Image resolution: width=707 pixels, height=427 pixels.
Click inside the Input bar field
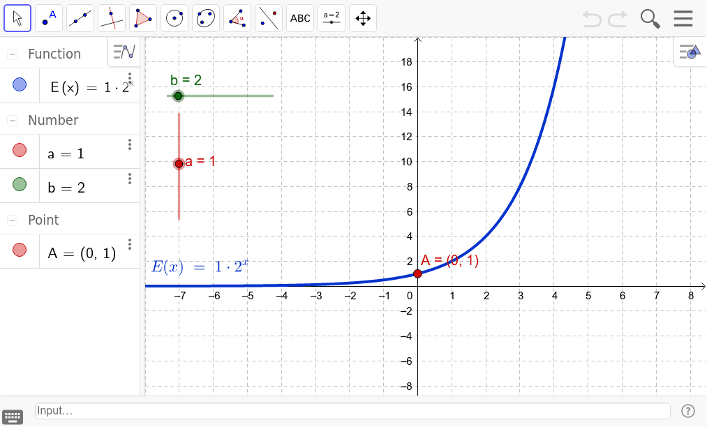point(352,411)
